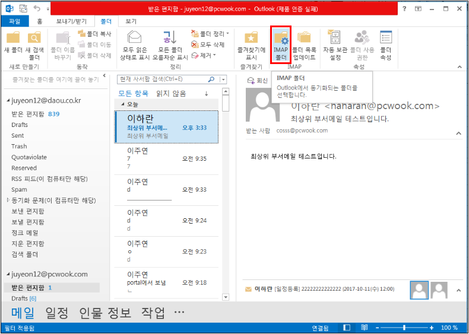Open Outlook help question mark
The width and height of the screenshot is (469, 334).
pyautogui.click(x=405, y=9)
